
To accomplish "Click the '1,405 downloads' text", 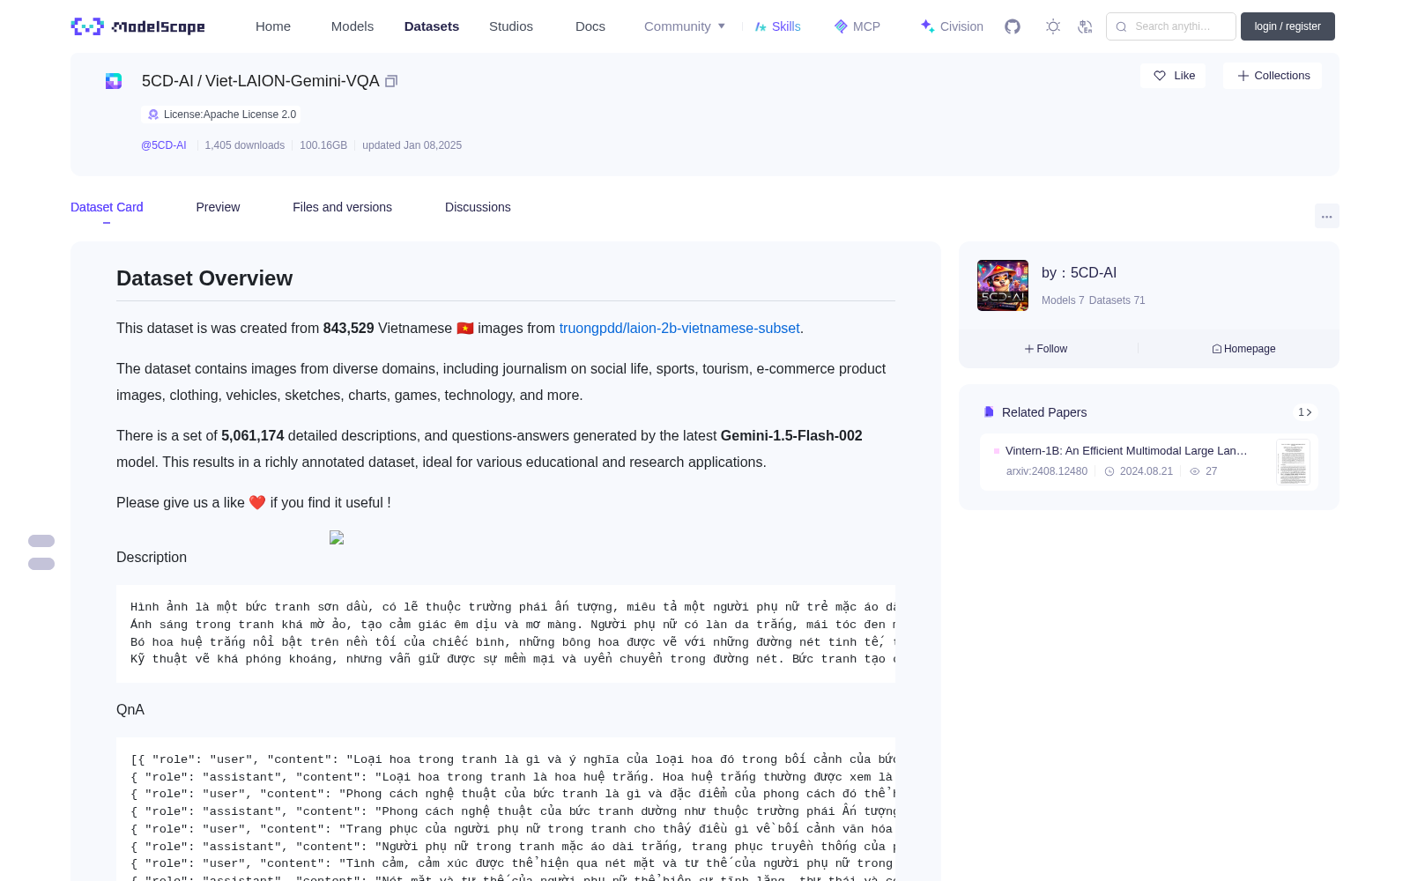I will pyautogui.click(x=245, y=145).
